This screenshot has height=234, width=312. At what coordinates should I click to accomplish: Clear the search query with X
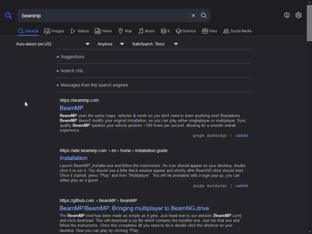coord(193,15)
